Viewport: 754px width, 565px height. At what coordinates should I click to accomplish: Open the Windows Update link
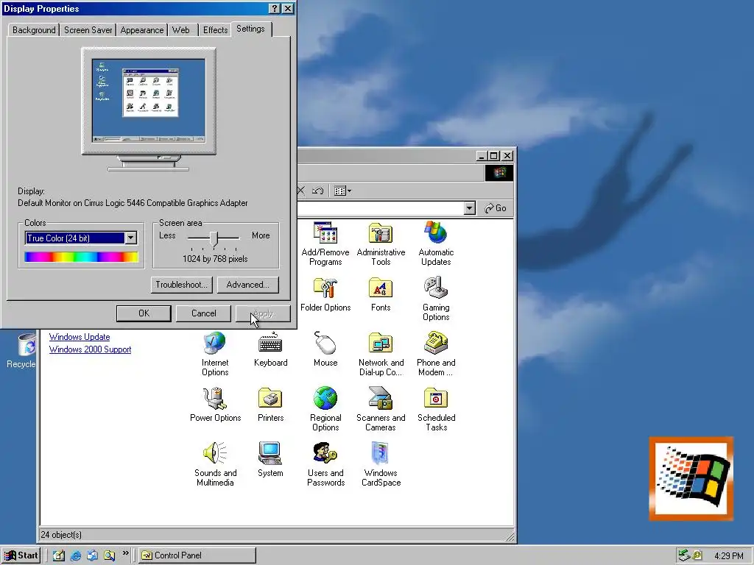tap(80, 337)
